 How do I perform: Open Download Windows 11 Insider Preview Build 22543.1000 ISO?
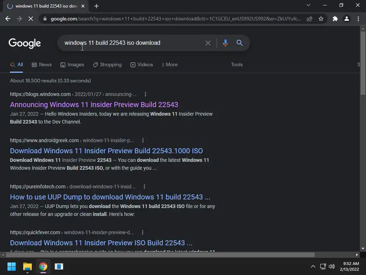(107, 151)
